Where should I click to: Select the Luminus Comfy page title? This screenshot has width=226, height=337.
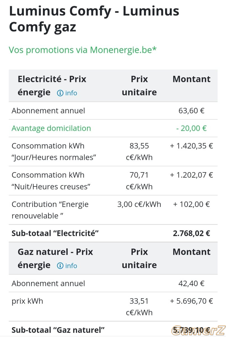coord(94,19)
